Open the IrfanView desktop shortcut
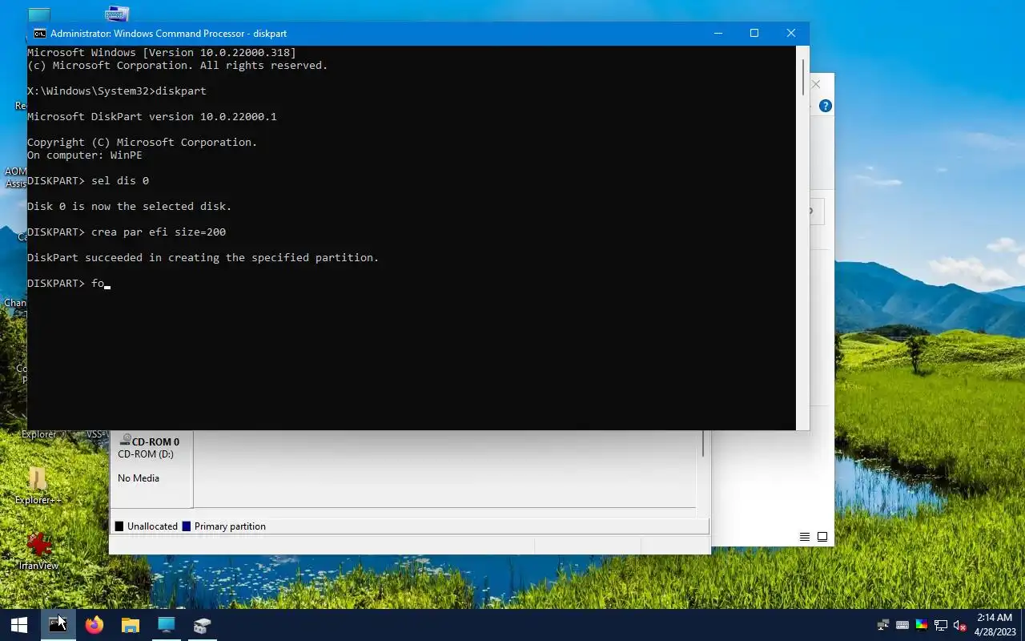 [38, 550]
